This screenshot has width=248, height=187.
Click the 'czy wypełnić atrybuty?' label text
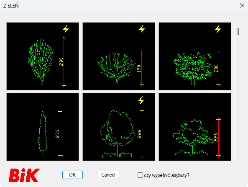(x=167, y=175)
